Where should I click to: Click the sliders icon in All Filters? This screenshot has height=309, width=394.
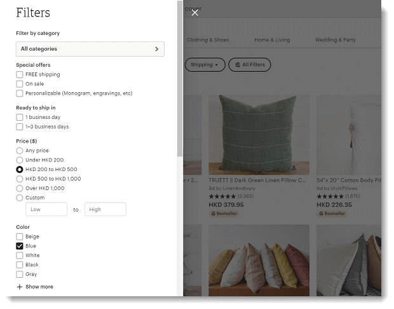tap(238, 65)
